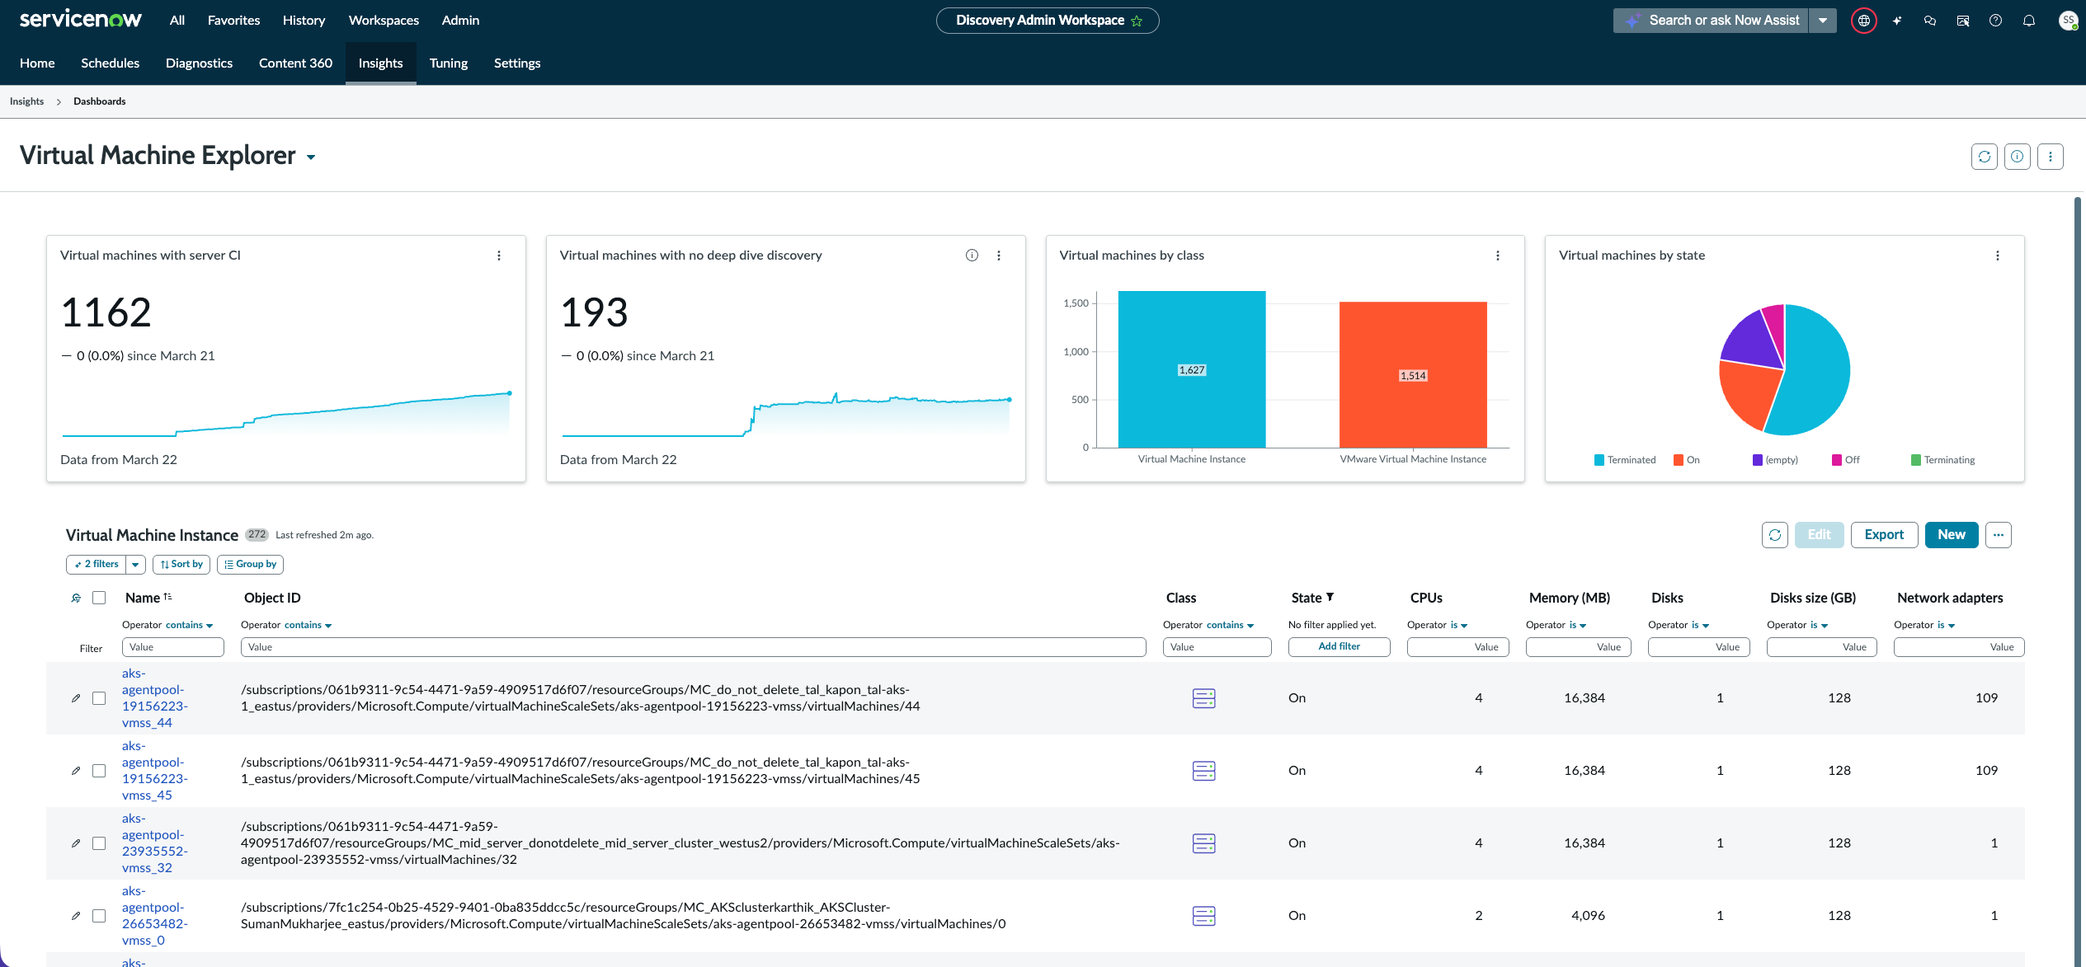This screenshot has height=967, width=2086.
Task: Open the SS user avatar menu
Action: point(2068,21)
